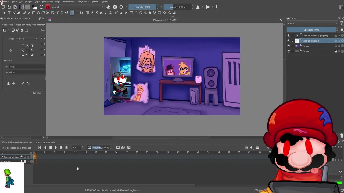
Task: Select the Move tool
Action: 77,13
